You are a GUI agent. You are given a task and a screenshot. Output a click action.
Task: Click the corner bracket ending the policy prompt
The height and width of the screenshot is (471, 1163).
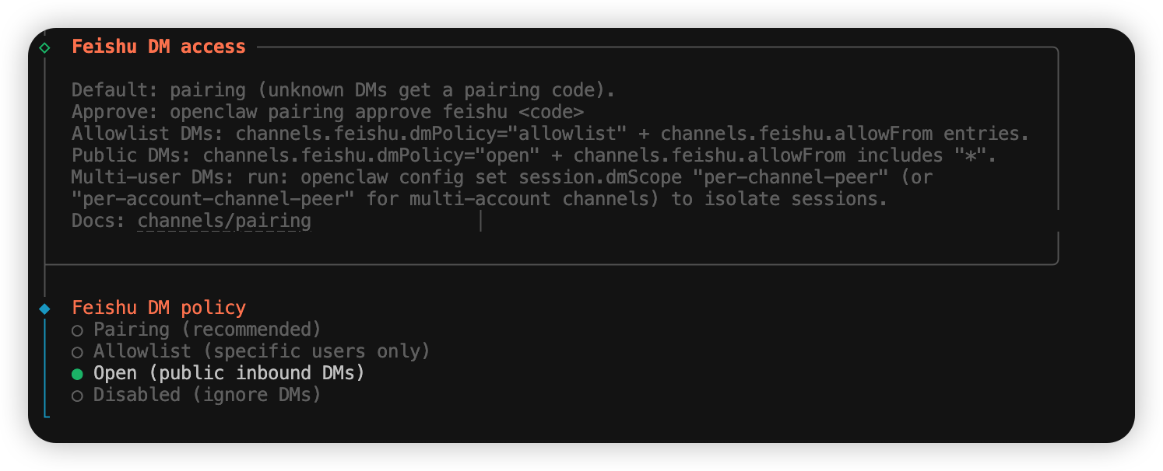(x=47, y=415)
